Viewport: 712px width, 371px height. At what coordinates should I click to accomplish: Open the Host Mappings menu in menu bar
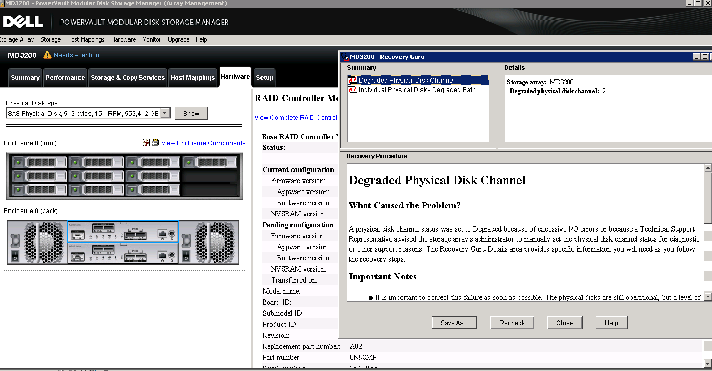click(x=86, y=39)
